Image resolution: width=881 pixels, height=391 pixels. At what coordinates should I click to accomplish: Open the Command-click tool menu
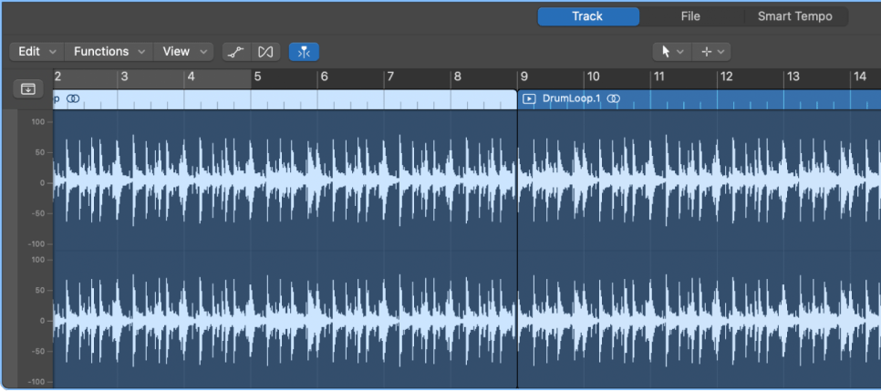tap(711, 52)
